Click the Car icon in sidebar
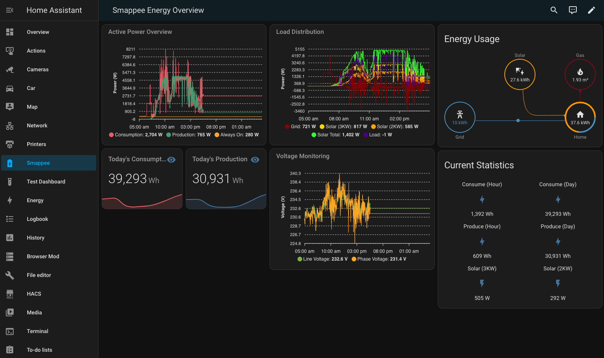This screenshot has width=604, height=358. click(x=10, y=88)
